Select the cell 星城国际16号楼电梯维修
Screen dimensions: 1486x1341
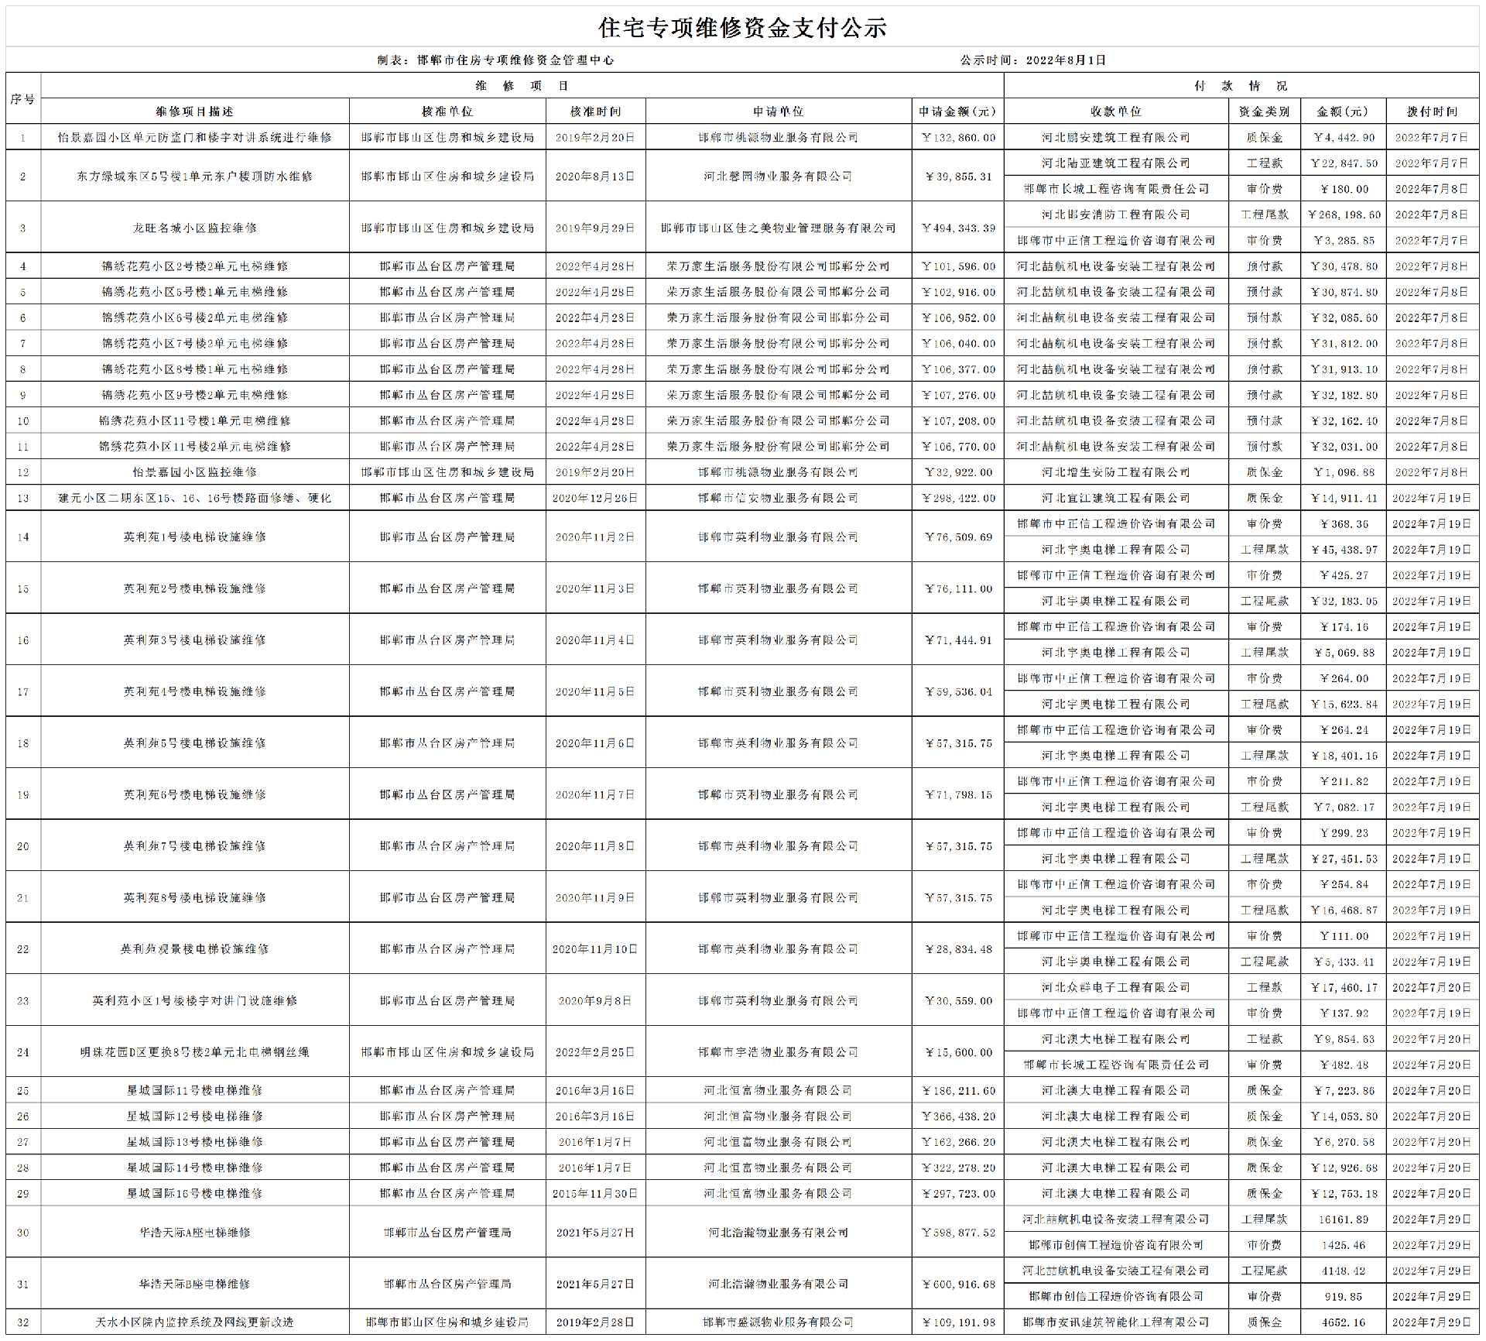[x=194, y=1193]
